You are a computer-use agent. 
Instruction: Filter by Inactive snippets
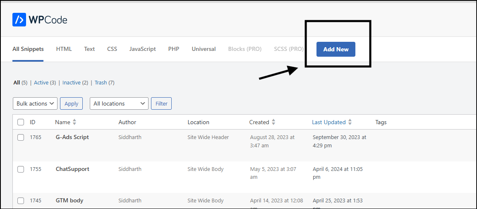coord(72,82)
